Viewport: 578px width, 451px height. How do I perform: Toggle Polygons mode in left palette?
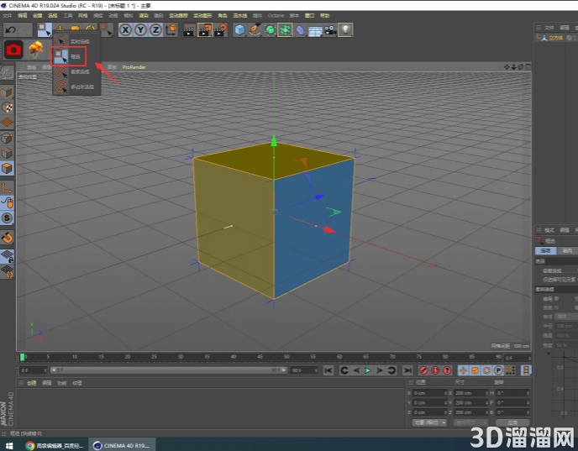[7, 168]
